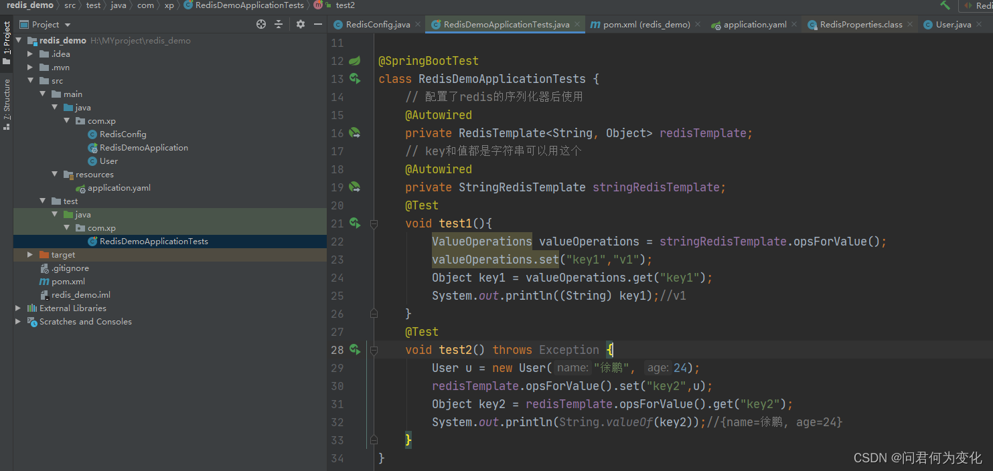Close the RedisConfig.java tab
This screenshot has height=471, width=993.
click(418, 24)
